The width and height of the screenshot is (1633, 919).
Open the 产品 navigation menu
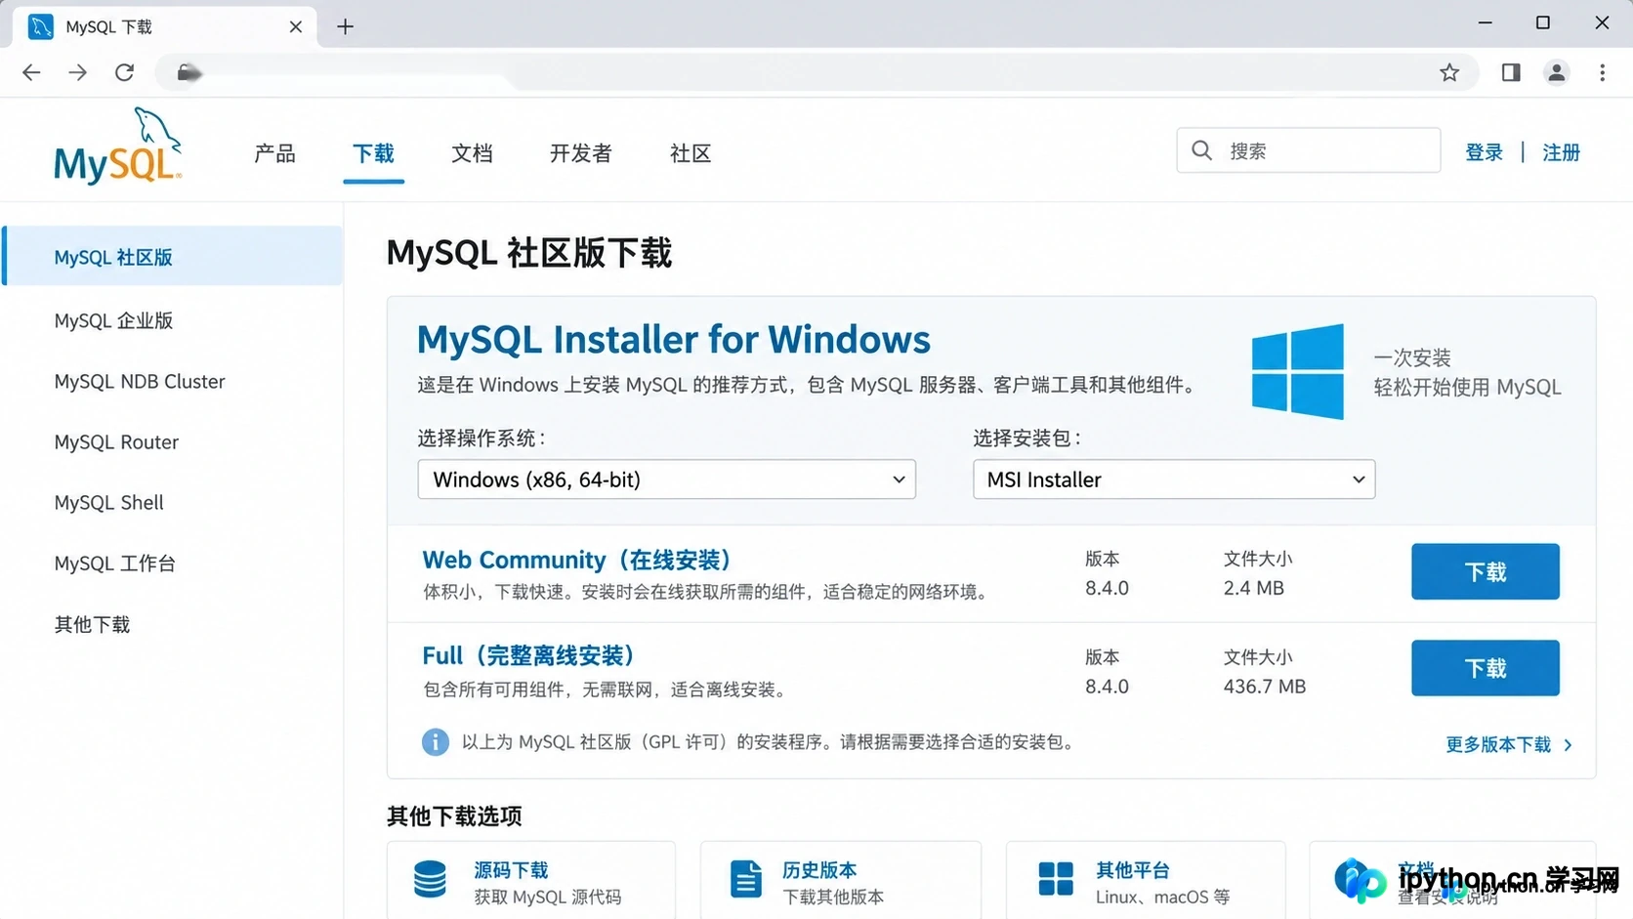(274, 153)
